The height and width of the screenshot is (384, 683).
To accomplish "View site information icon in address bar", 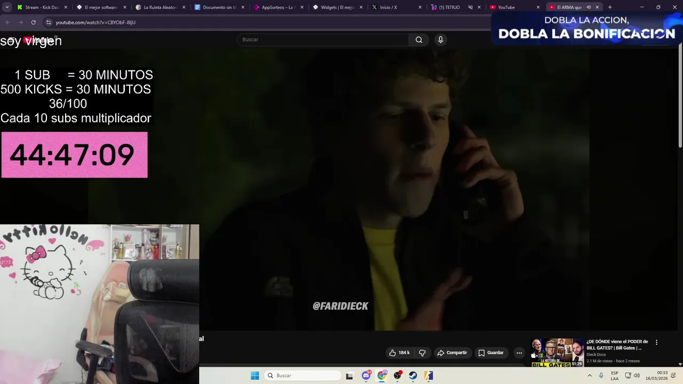I will pyautogui.click(x=49, y=22).
